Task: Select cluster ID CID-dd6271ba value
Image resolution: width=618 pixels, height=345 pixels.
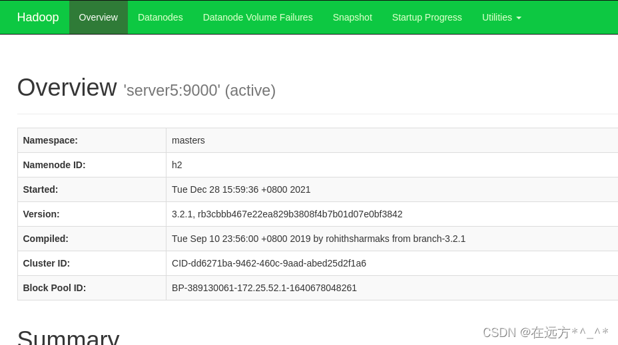Action: (269, 263)
